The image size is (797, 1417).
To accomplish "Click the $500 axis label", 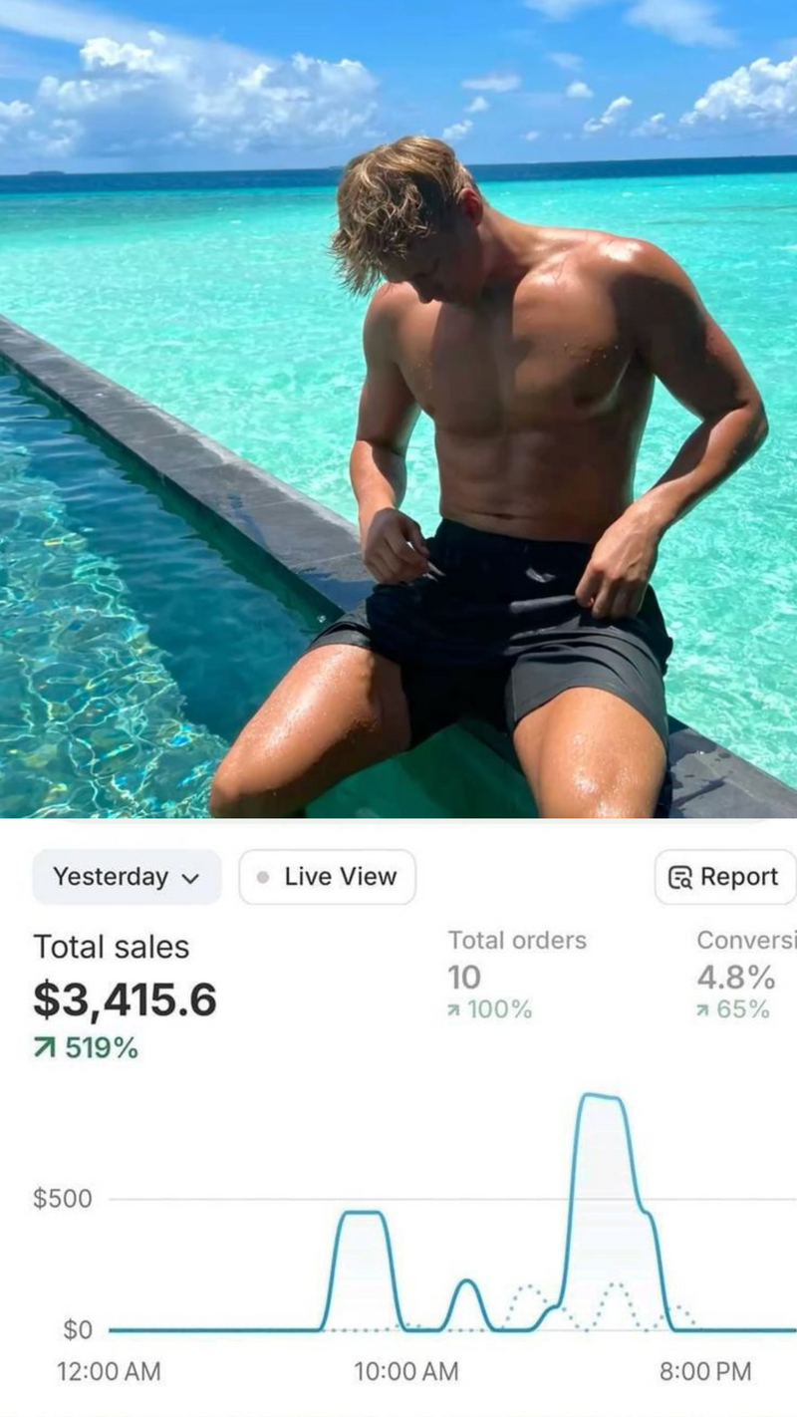I will (x=62, y=1198).
